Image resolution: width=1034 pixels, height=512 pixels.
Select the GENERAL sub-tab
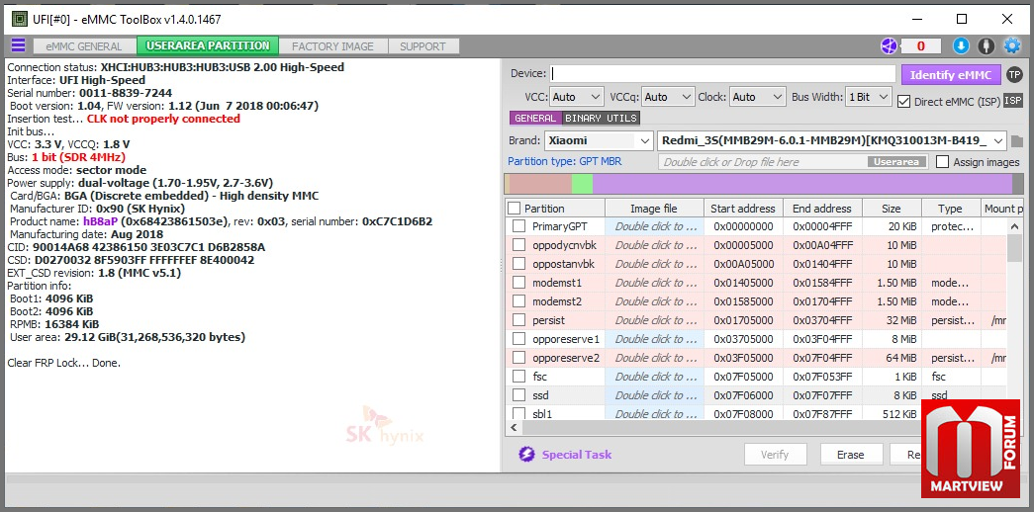click(x=534, y=118)
